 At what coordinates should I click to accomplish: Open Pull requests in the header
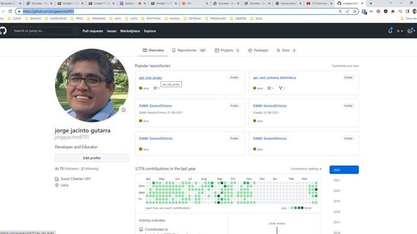tap(93, 31)
